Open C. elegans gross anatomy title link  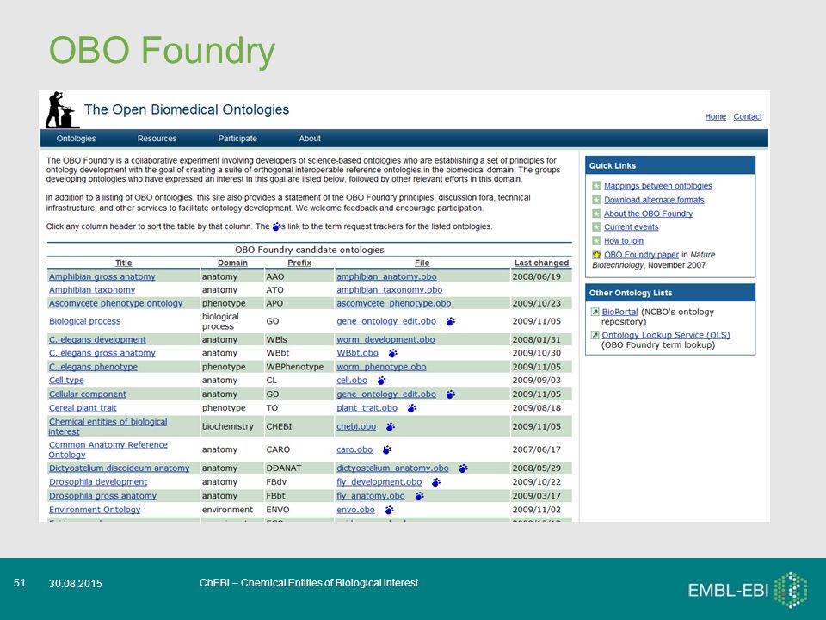[102, 353]
